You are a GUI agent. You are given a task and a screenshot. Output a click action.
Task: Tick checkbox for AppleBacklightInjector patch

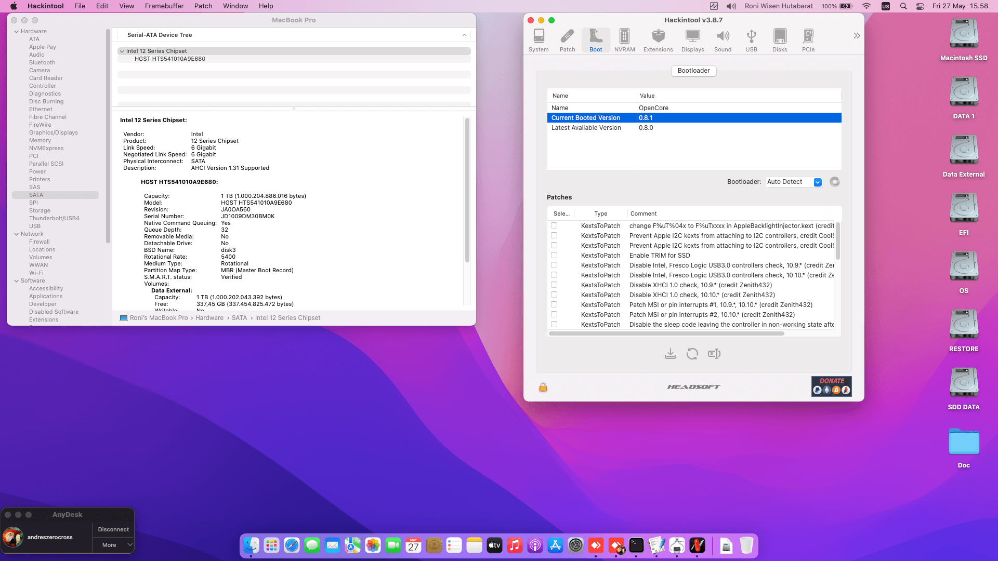tap(554, 226)
